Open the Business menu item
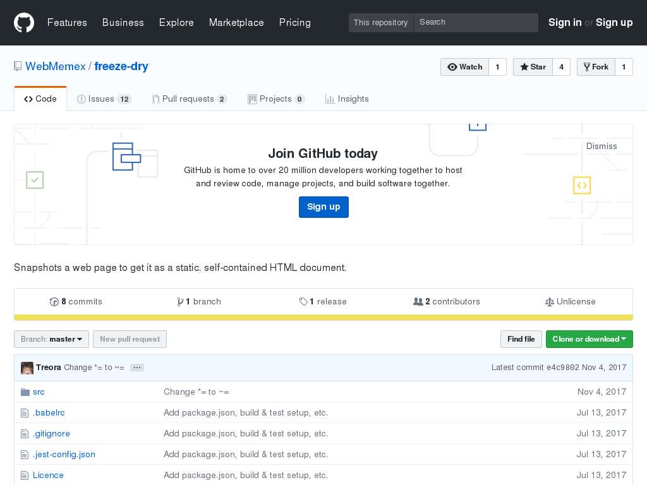 pos(123,23)
